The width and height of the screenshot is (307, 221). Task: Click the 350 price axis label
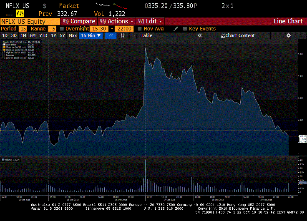click(301, 98)
